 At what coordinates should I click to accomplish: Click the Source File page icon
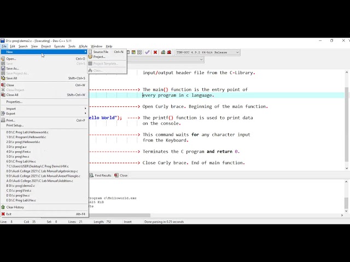pyautogui.click(x=90, y=52)
